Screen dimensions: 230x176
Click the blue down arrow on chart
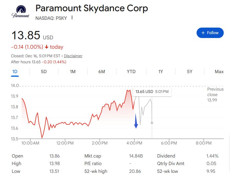[x=136, y=122]
